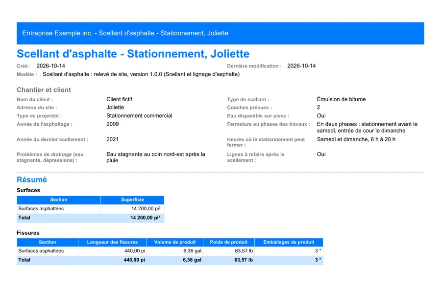Select the 'Eau stagnante au coin nord-est' text
This screenshot has width=441, height=287.
pos(156,157)
